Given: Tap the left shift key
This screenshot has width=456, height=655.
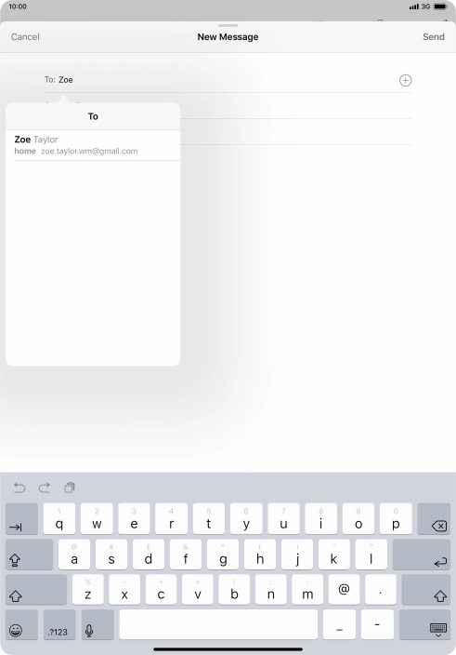Looking at the screenshot, I should click(36, 590).
